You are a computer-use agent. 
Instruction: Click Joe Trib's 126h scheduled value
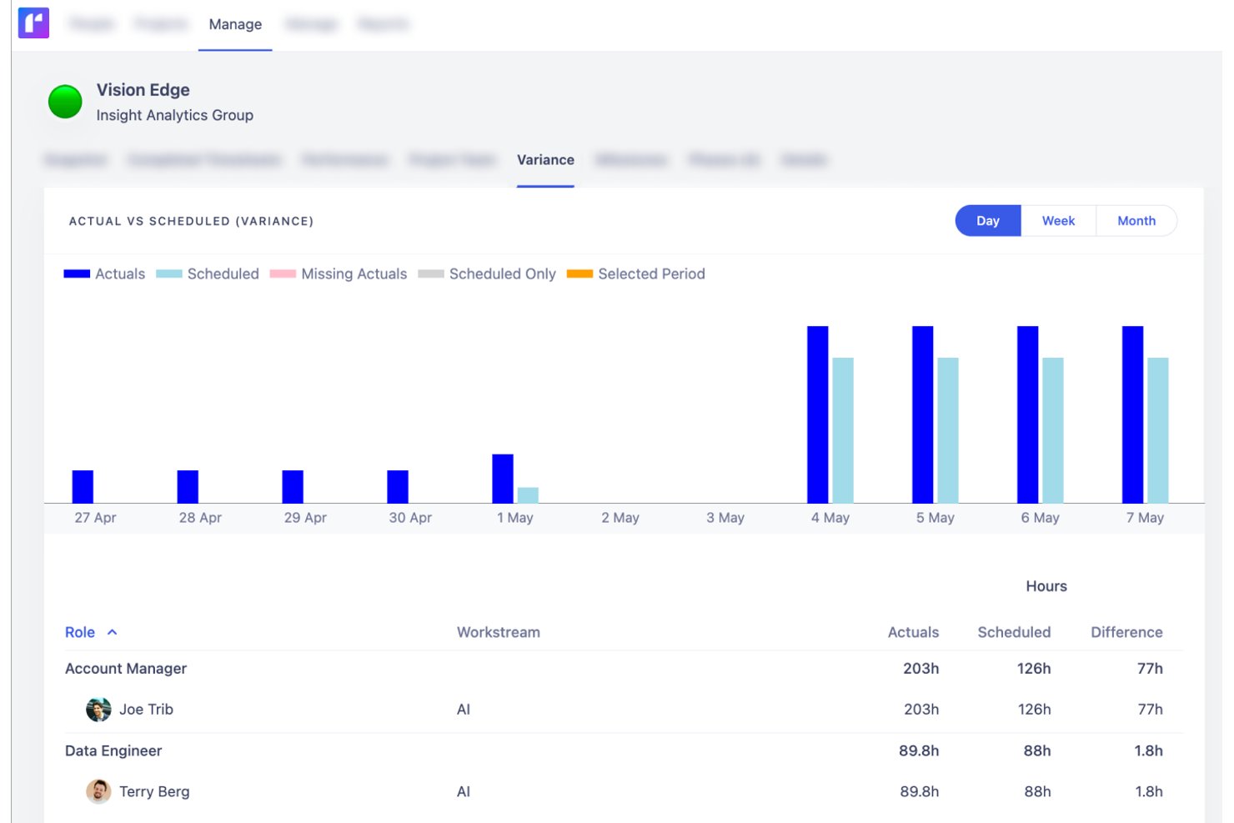tap(1034, 710)
